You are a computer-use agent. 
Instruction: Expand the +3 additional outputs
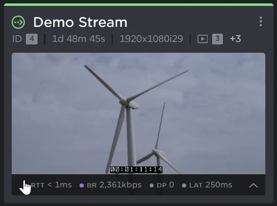tap(236, 39)
